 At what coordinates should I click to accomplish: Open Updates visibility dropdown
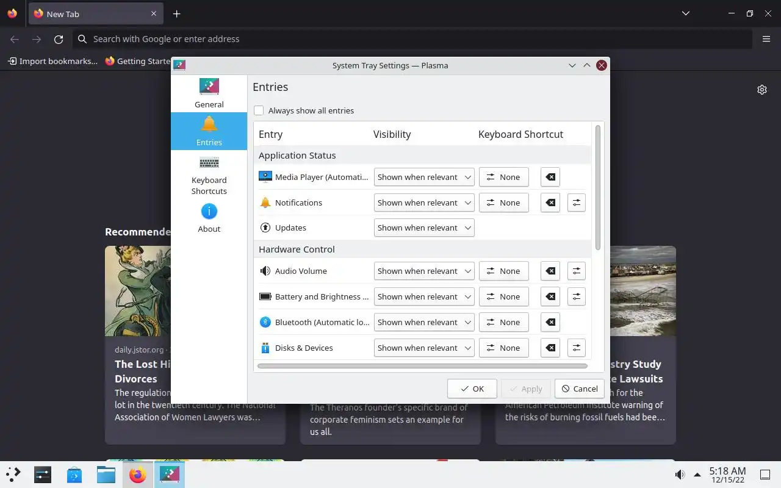coord(424,228)
